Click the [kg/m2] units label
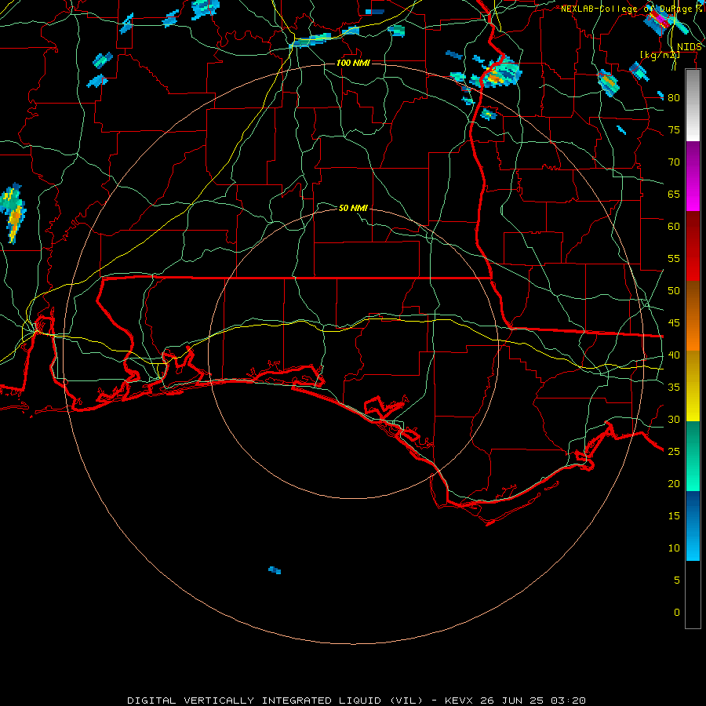706x706 pixels. (x=660, y=55)
